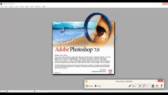Open the Image menu
This screenshot has height=95, width=168.
point(11,7)
